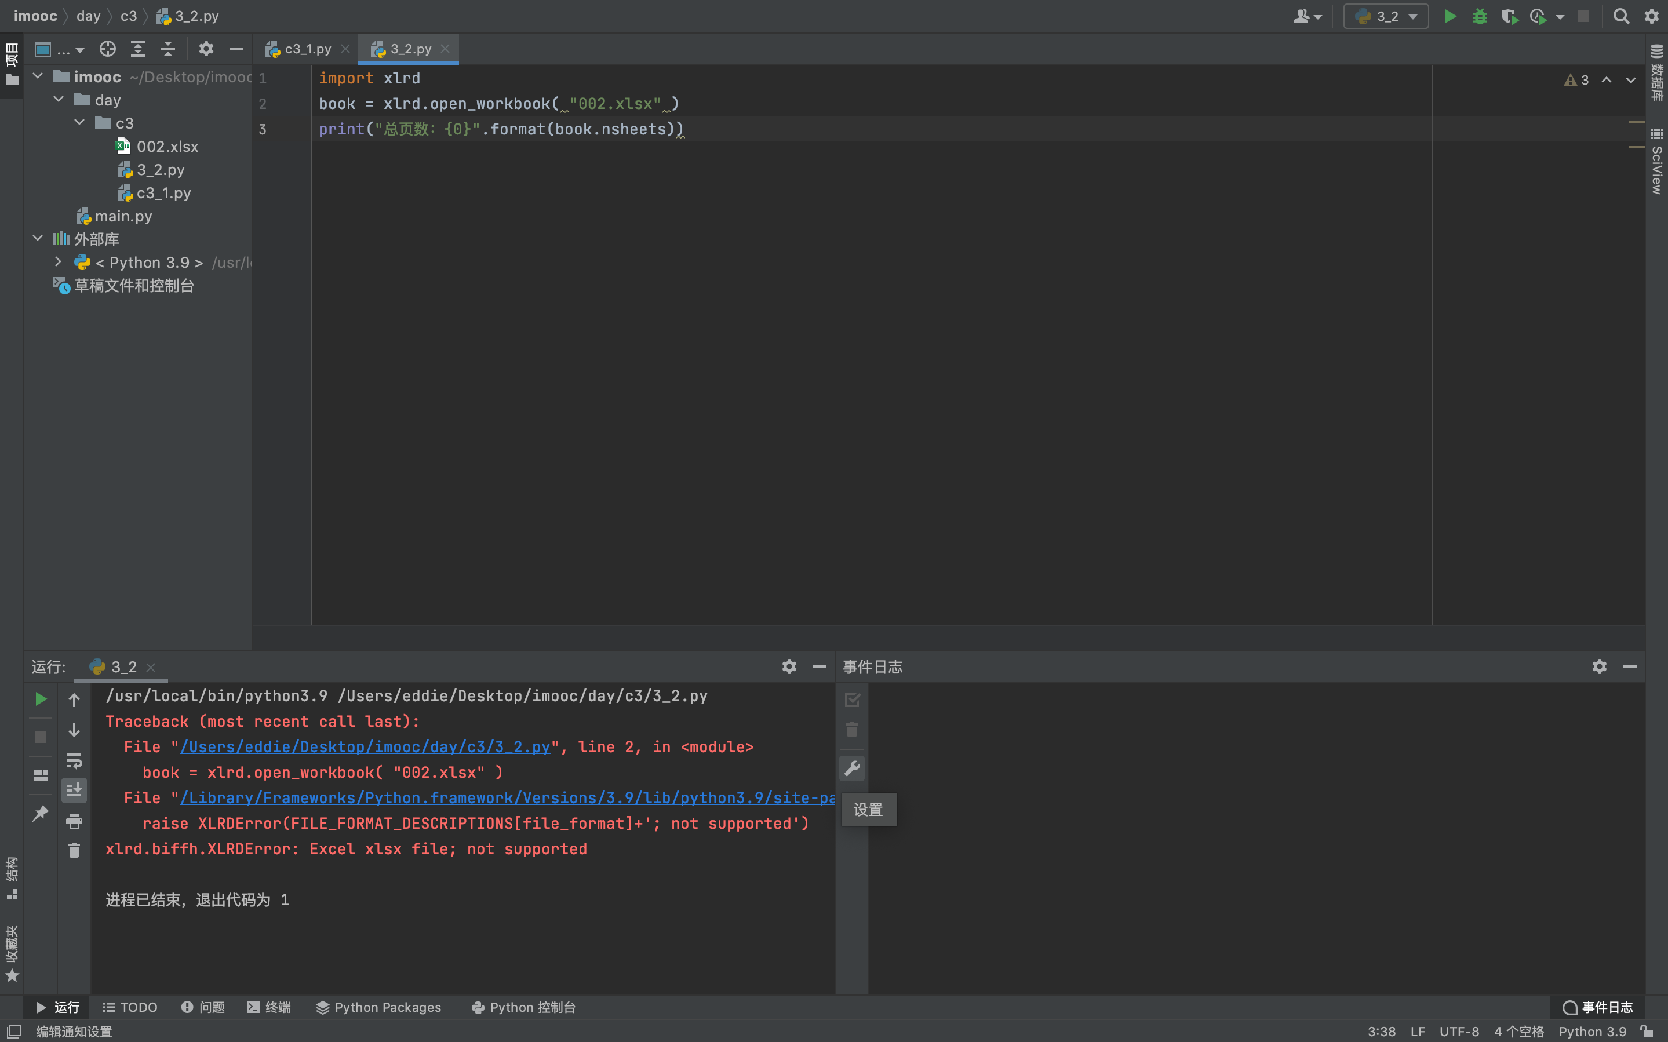This screenshot has height=1042, width=1668.
Task: Open the user account icon menu
Action: pyautogui.click(x=1307, y=16)
